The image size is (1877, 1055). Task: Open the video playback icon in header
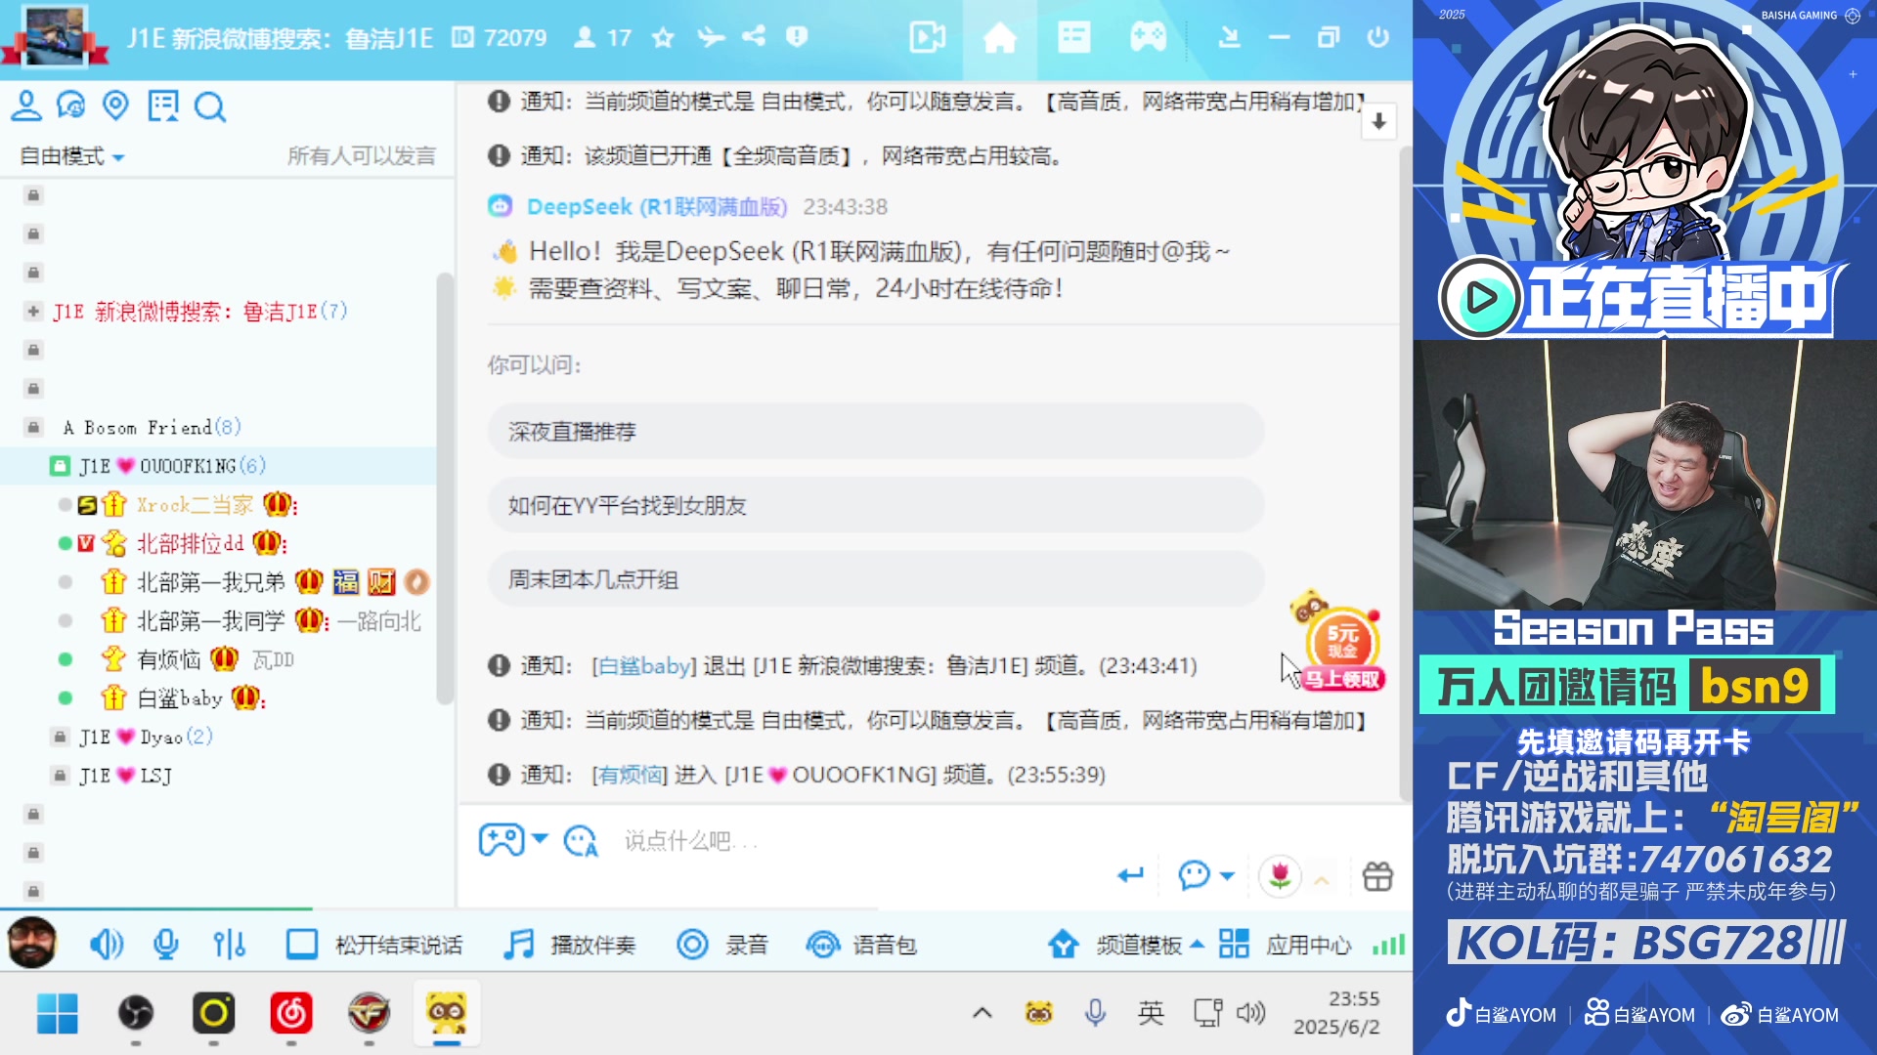(x=927, y=38)
